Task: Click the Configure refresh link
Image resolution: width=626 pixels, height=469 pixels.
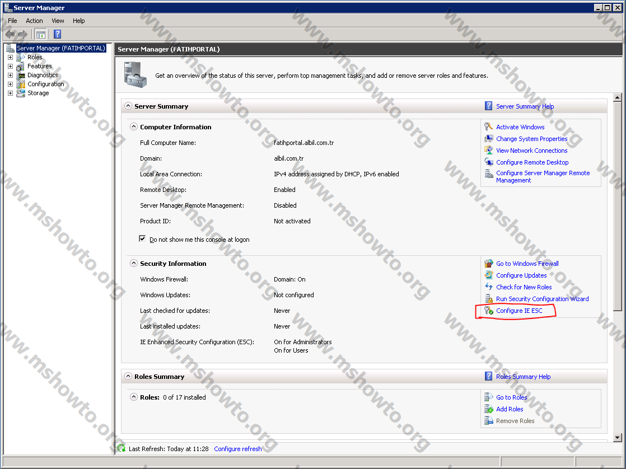Action: (x=238, y=449)
